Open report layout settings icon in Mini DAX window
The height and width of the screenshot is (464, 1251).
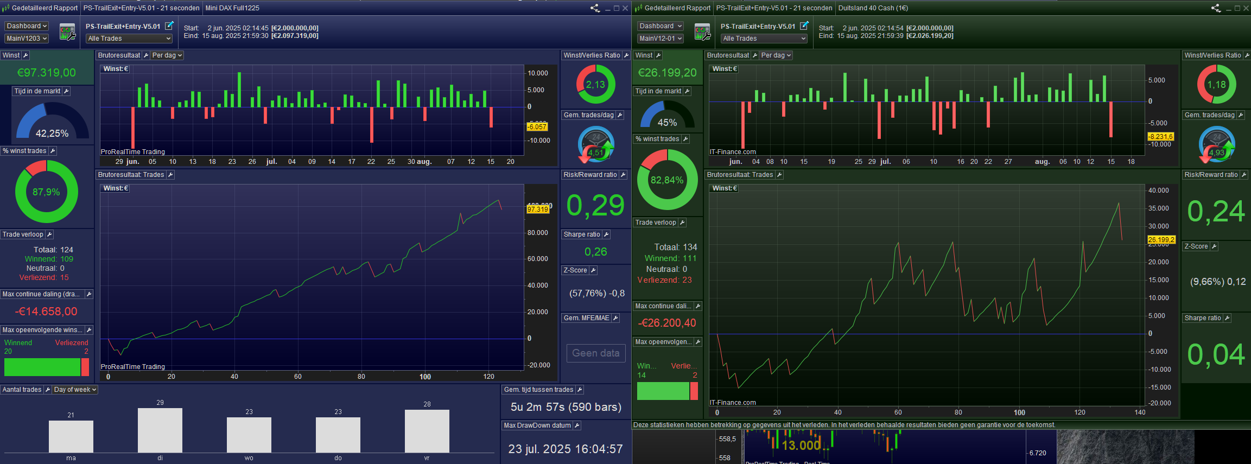coord(67,32)
